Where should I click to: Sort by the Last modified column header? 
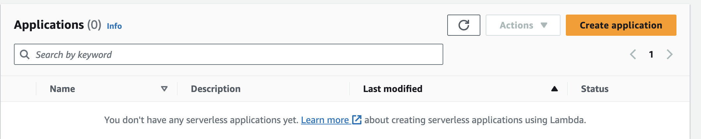(393, 89)
